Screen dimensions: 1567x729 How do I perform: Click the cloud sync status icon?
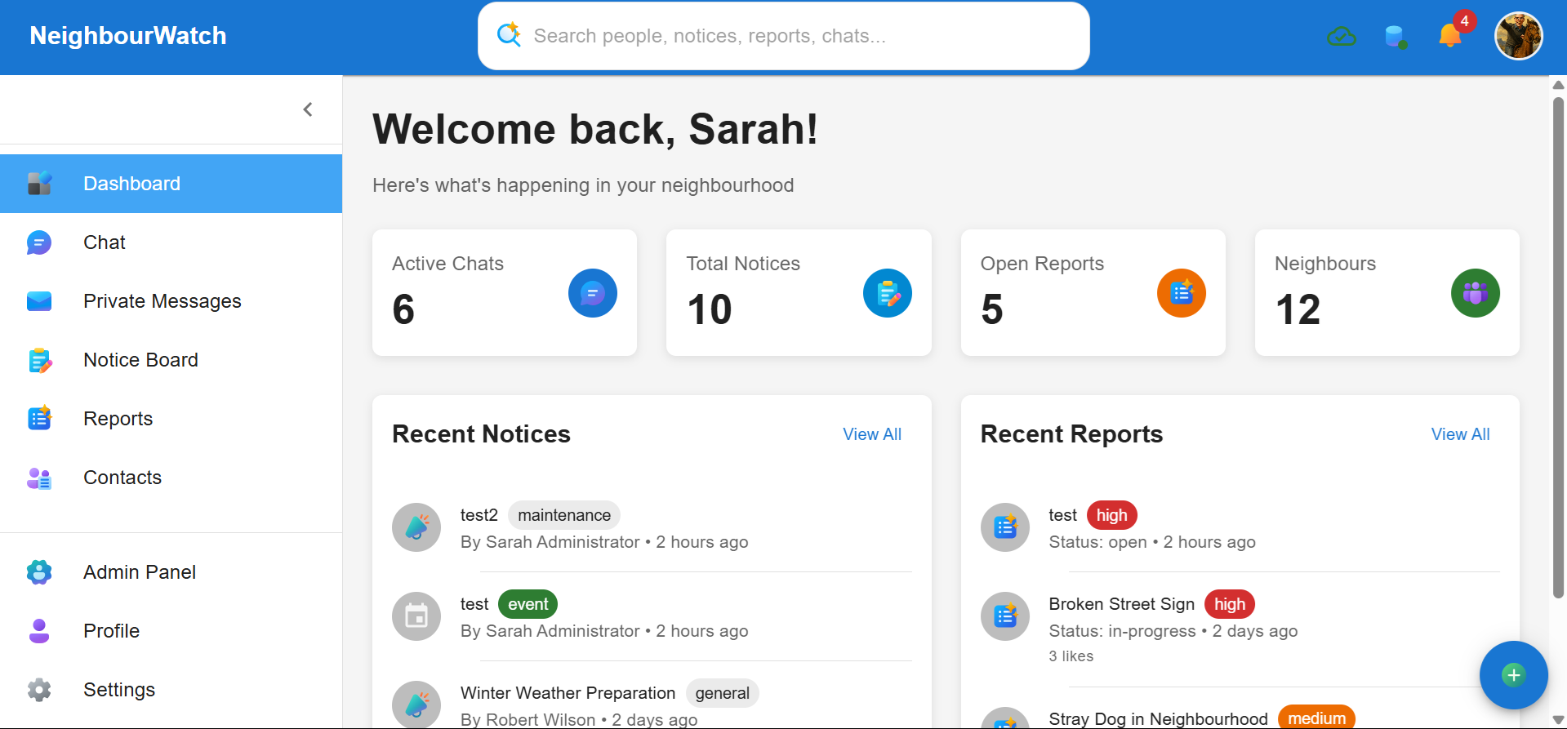point(1342,37)
